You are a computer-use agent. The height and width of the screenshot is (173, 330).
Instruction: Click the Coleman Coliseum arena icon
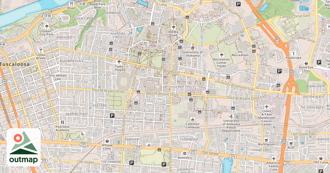[193, 119]
